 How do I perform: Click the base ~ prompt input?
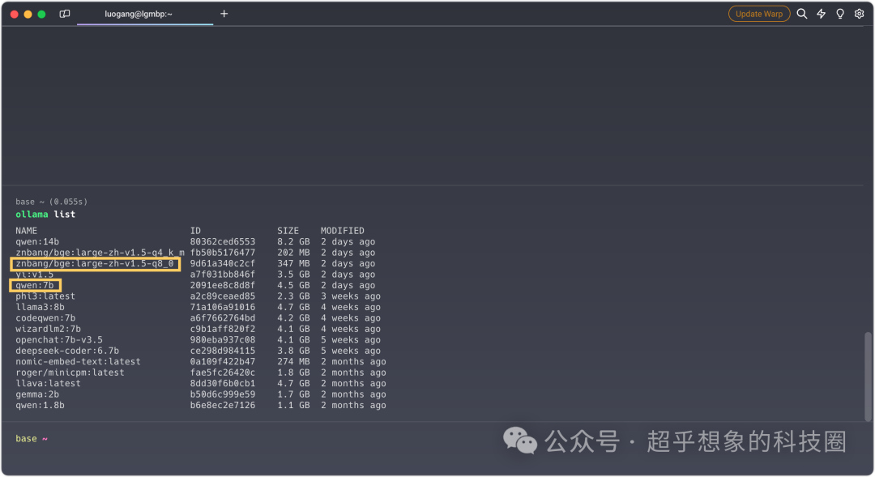tap(32, 438)
